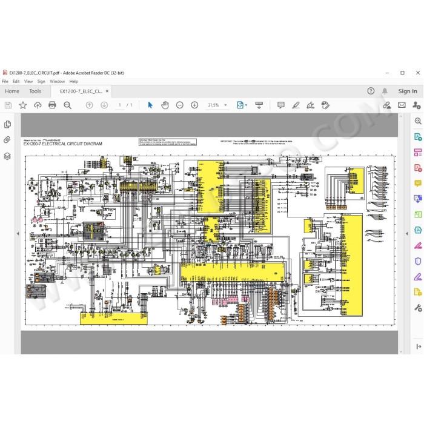Expand the right pane with bottom arrow
424x424 pixels.
coord(419,346)
